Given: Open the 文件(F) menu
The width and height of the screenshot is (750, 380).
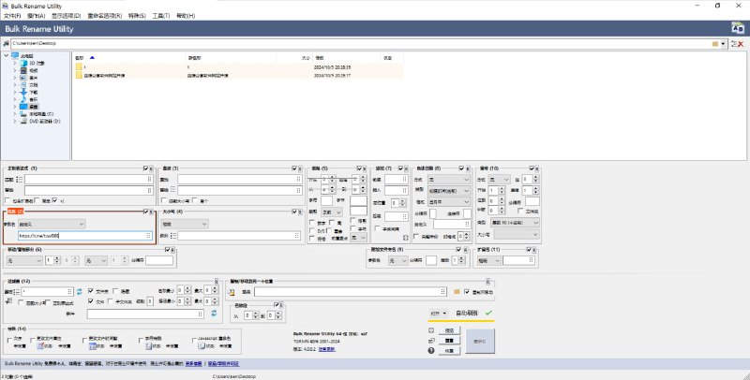Looking at the screenshot, I should [x=12, y=16].
